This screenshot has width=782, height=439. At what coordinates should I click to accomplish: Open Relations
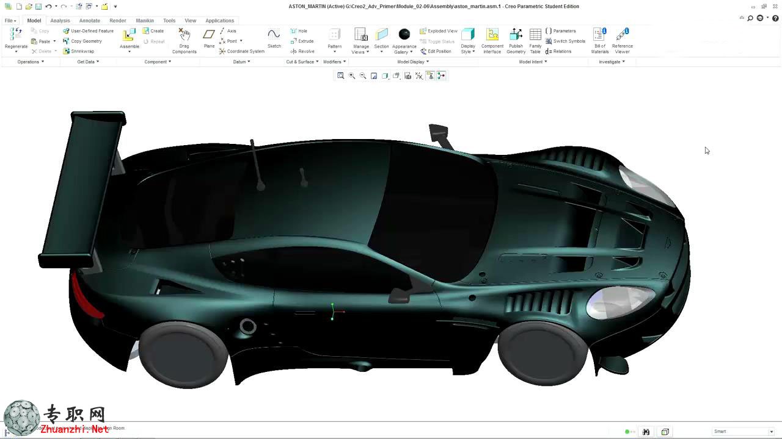(558, 51)
